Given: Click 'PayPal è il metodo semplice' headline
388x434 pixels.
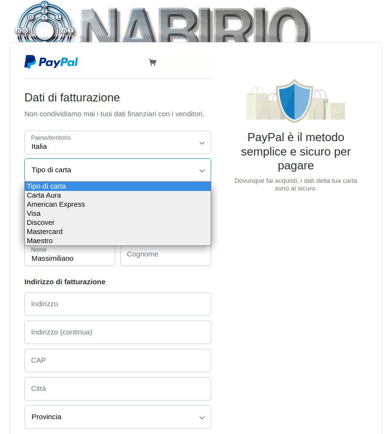Looking at the screenshot, I should (x=296, y=151).
